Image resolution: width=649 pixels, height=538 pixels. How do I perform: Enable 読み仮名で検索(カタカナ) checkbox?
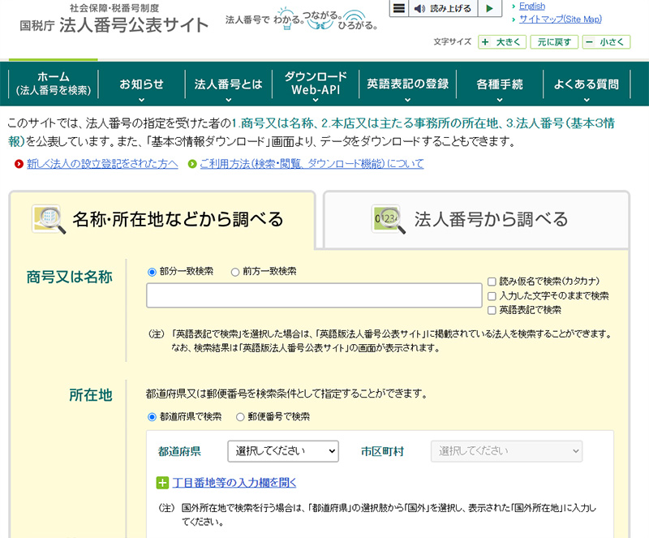[x=492, y=282]
